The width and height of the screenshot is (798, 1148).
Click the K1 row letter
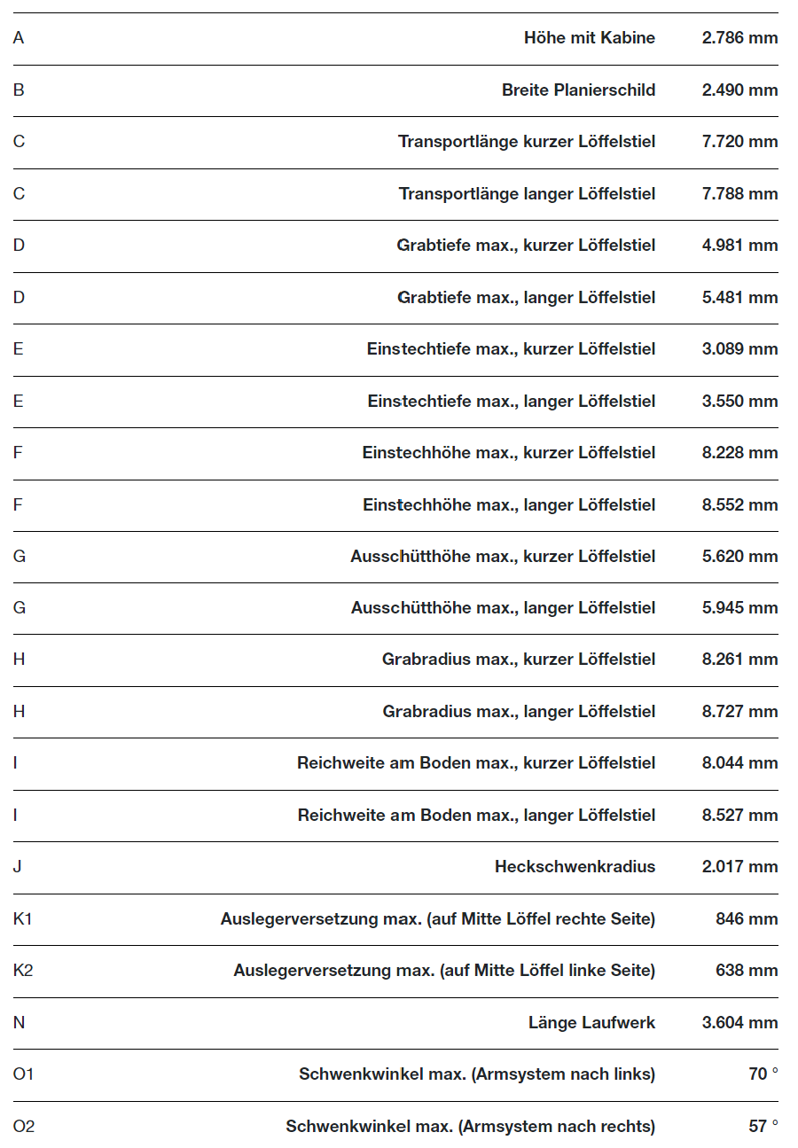23,918
